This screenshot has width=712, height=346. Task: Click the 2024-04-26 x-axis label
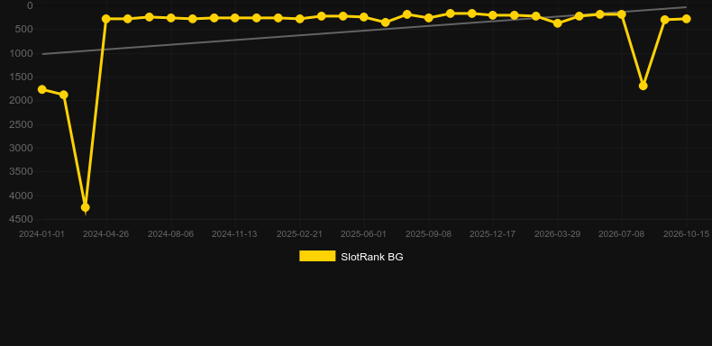105,234
